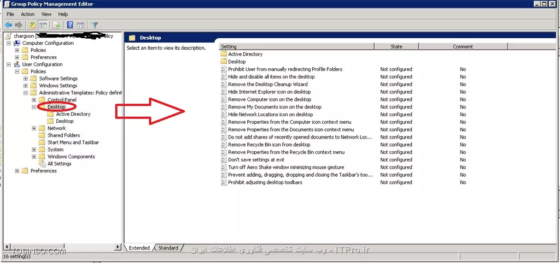560x263 pixels.
Task: Open the Help menu
Action: pyautogui.click(x=63, y=14)
